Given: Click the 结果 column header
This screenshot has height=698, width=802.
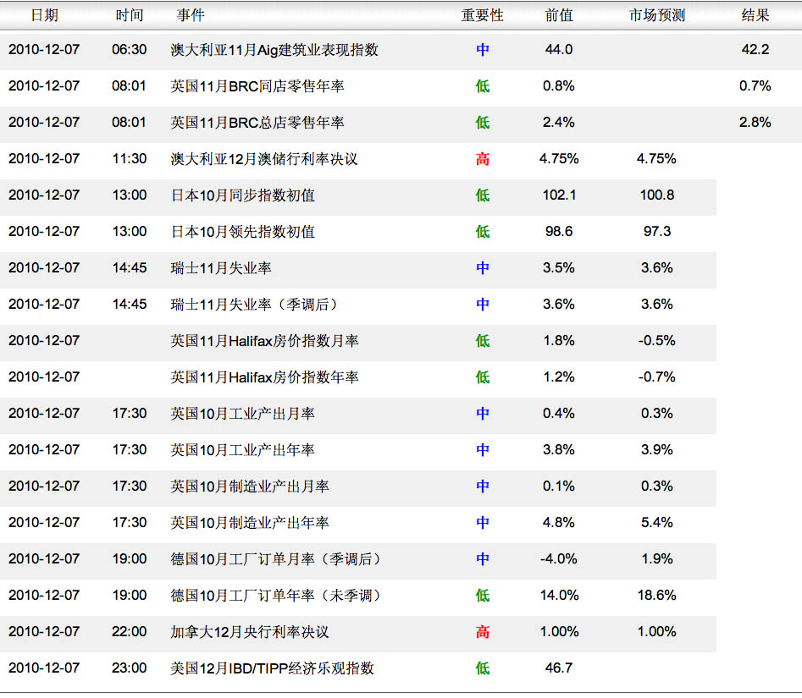Looking at the screenshot, I should pyautogui.click(x=755, y=15).
